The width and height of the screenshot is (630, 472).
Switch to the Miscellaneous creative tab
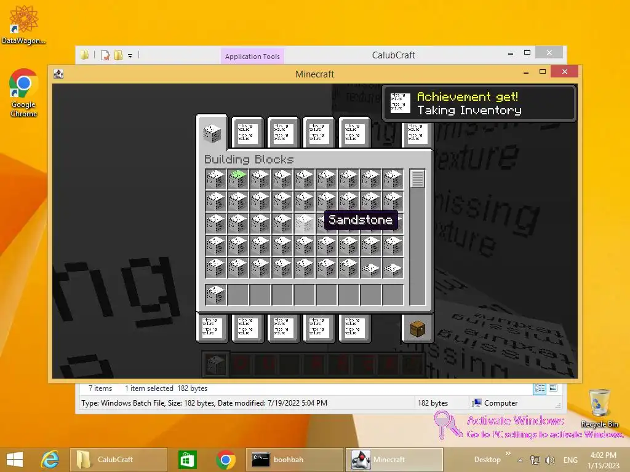[x=354, y=133]
